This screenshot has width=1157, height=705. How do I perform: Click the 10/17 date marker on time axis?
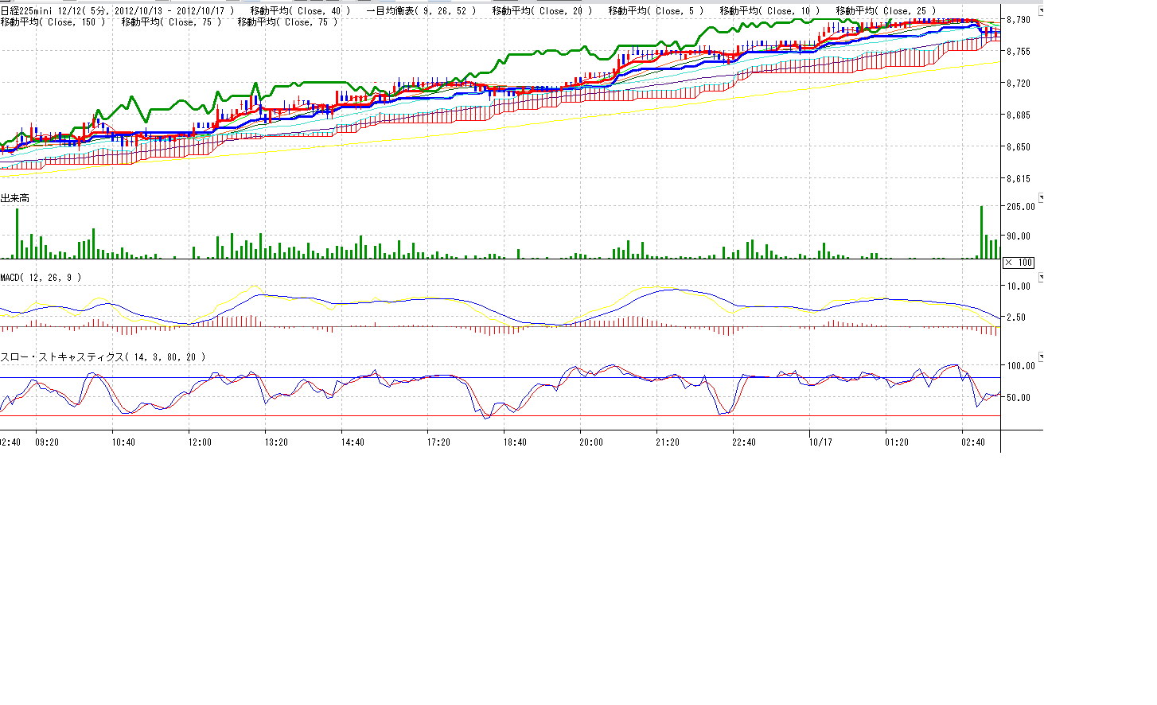coord(820,442)
